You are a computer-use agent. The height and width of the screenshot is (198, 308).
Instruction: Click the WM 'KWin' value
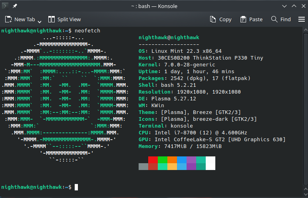point(157,106)
